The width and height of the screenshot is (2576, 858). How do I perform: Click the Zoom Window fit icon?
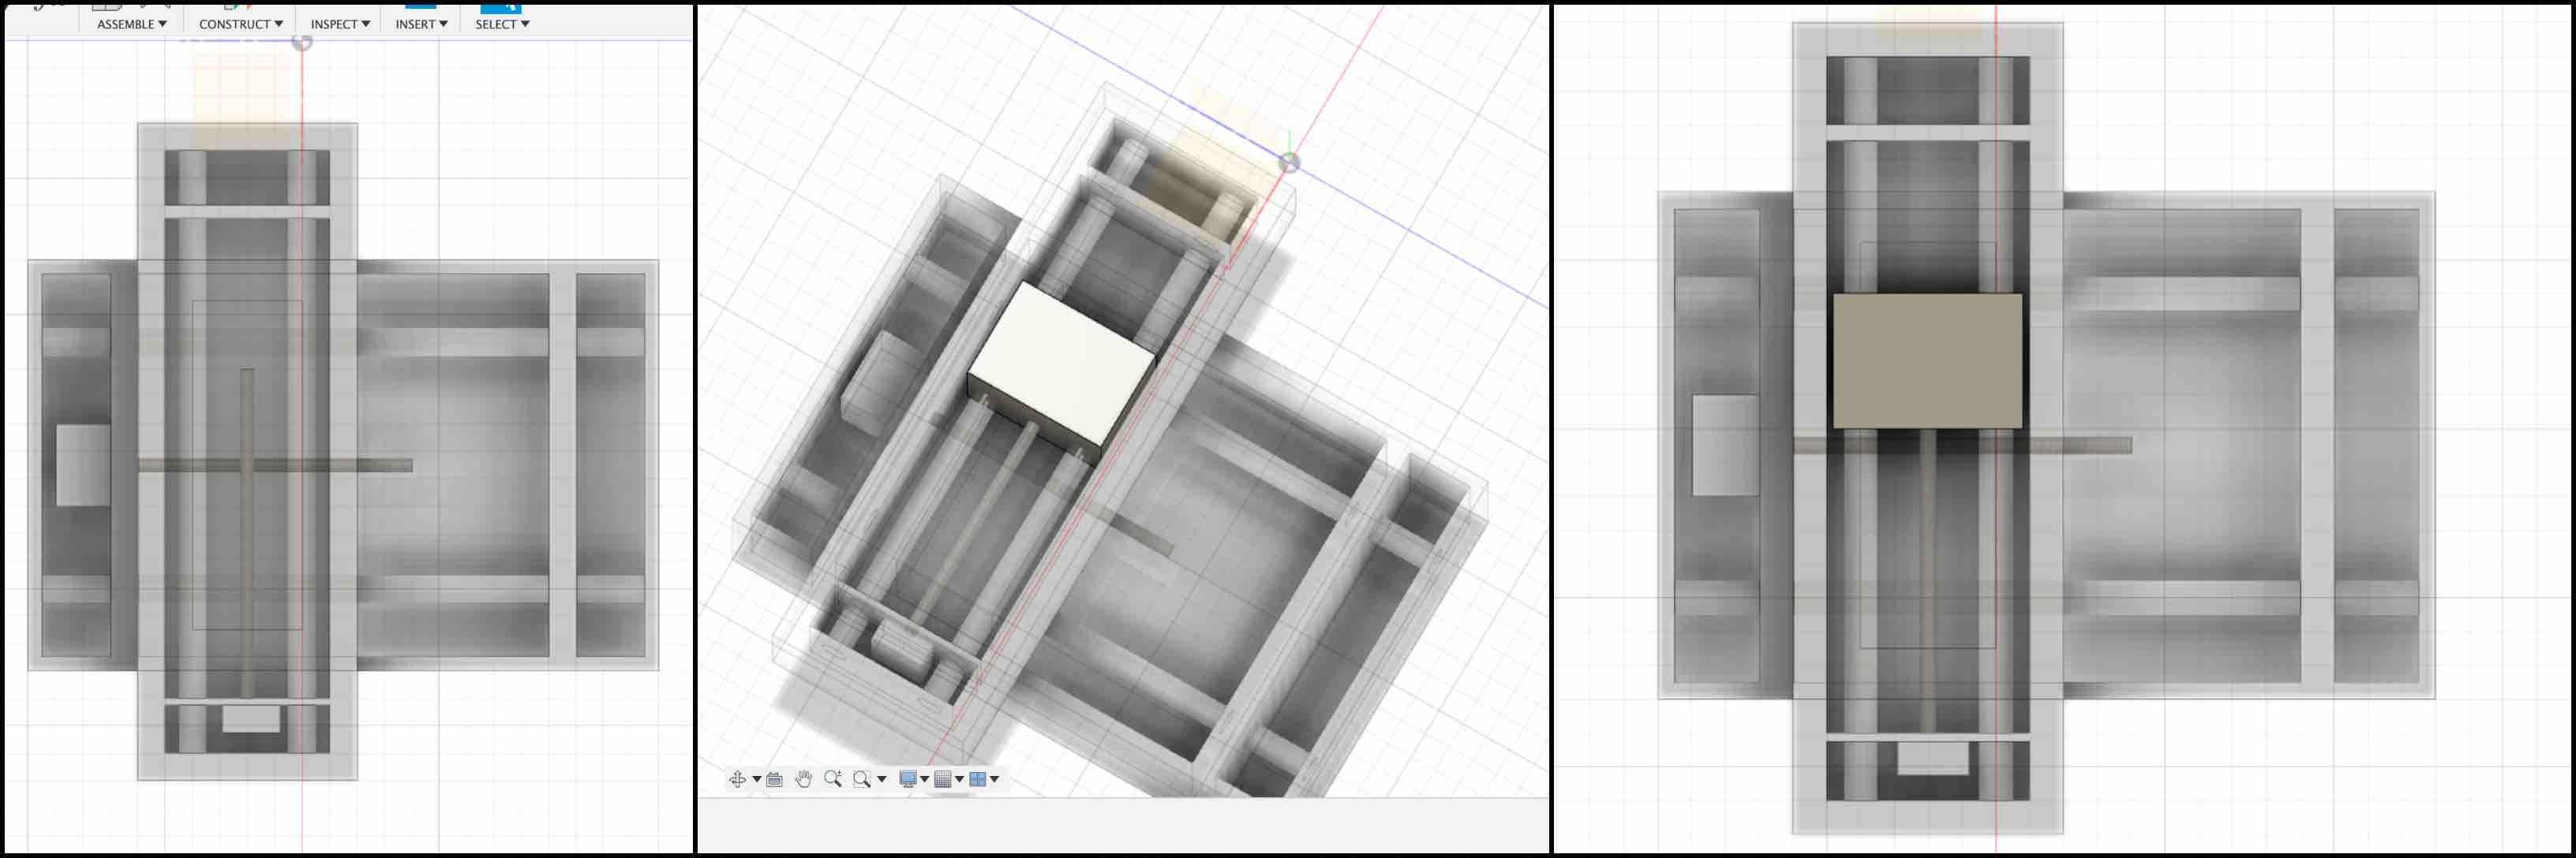(862, 779)
